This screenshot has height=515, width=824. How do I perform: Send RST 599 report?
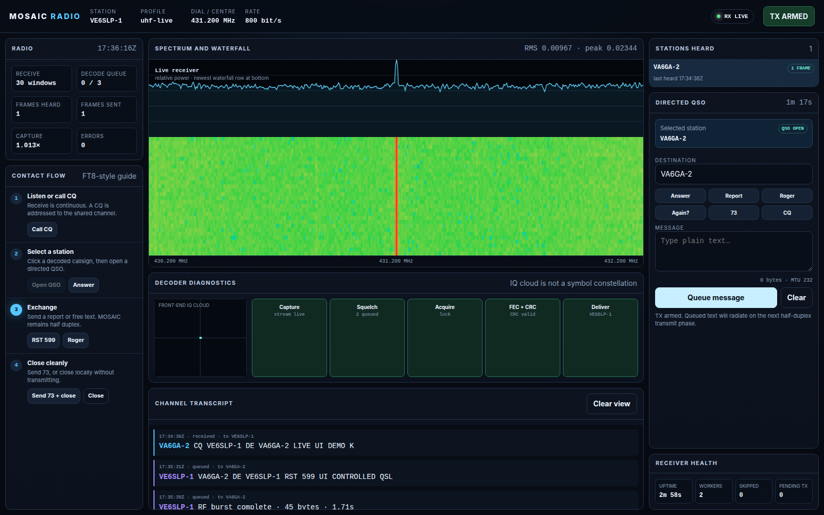point(43,340)
